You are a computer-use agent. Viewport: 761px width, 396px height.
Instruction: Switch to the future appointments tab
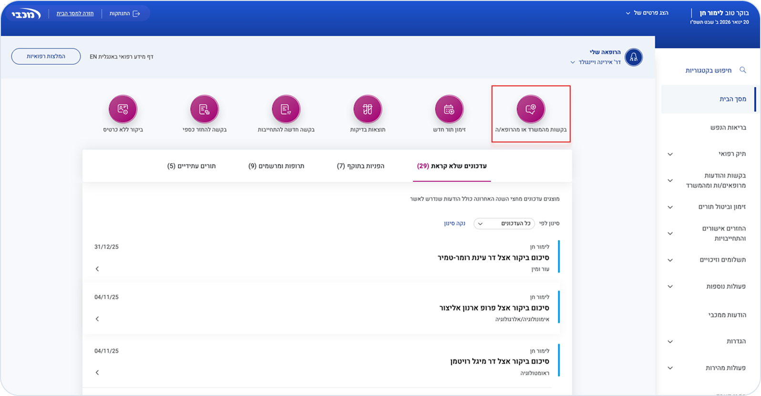tap(191, 166)
